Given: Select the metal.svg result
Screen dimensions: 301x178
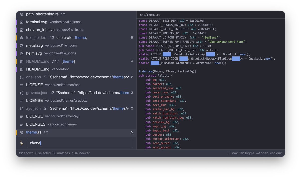Looking at the screenshot, I should tap(76, 45).
